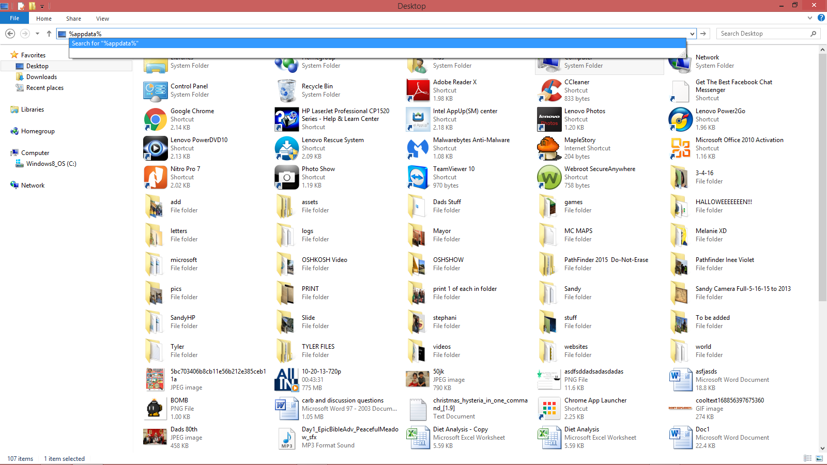Viewport: 827px width, 465px height.
Task: Select the Recycle Bin icon
Action: pos(286,90)
